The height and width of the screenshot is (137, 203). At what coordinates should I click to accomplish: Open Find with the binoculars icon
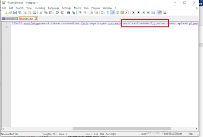pos(69,12)
